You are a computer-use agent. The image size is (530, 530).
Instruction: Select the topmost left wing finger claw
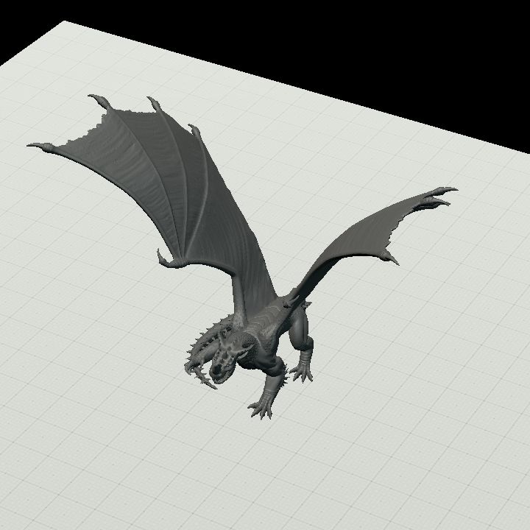(x=100, y=102)
